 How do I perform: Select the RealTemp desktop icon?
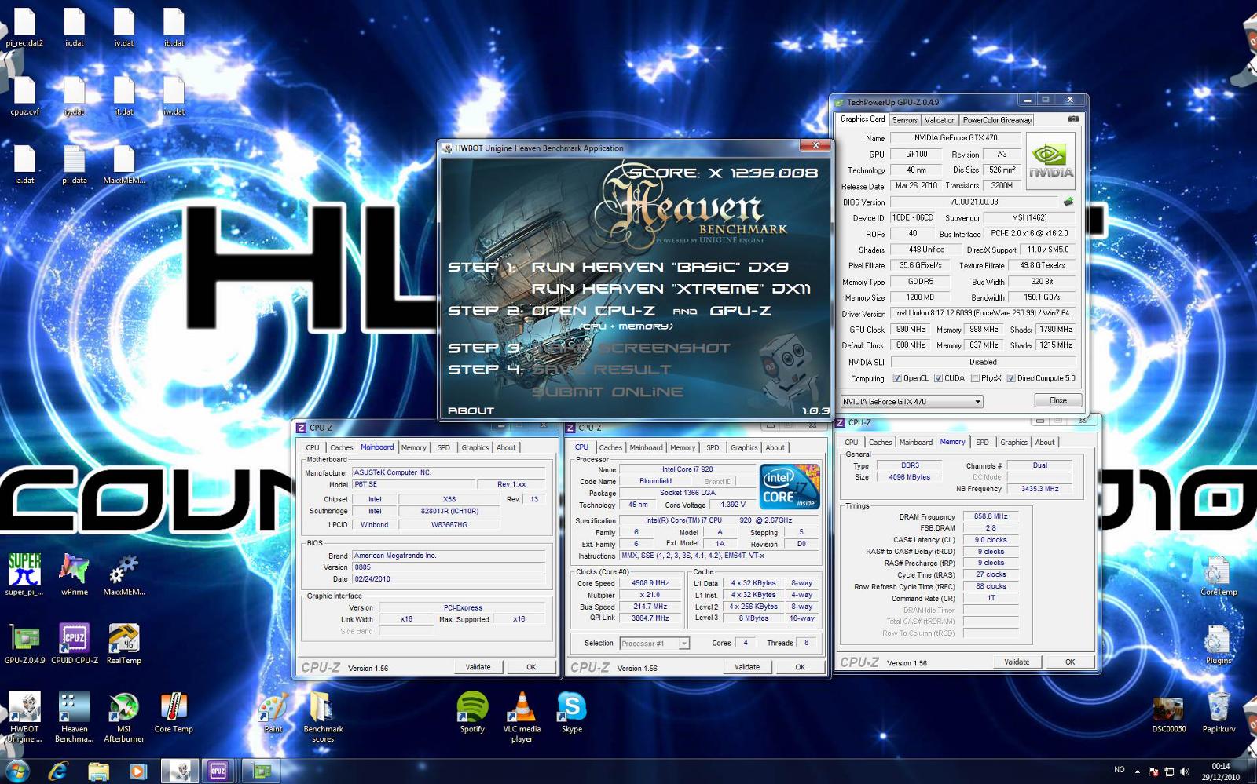(124, 644)
